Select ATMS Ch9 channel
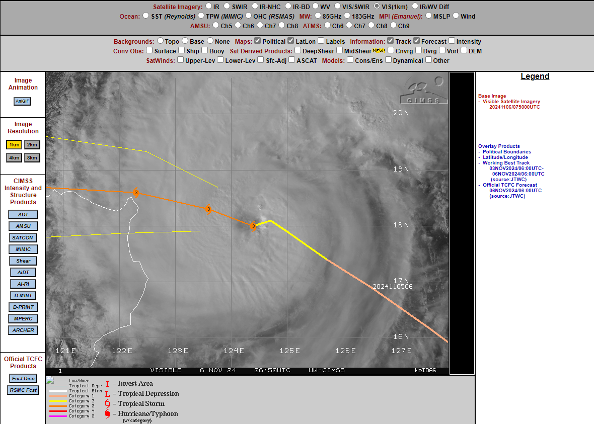 tap(393, 25)
